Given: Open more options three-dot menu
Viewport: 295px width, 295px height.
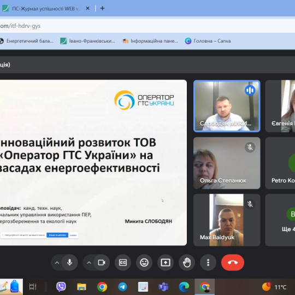Looking at the screenshot, I should [x=208, y=262].
